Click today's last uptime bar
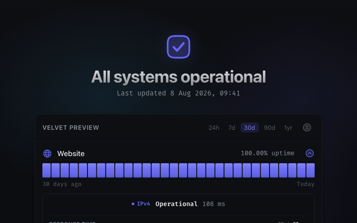The image size is (357, 223). [x=311, y=170]
